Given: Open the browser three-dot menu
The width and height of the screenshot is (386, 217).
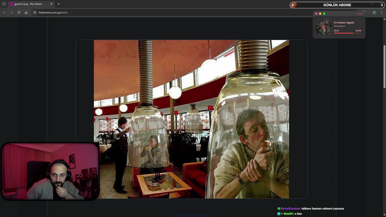Looking at the screenshot, I should coord(381,12).
